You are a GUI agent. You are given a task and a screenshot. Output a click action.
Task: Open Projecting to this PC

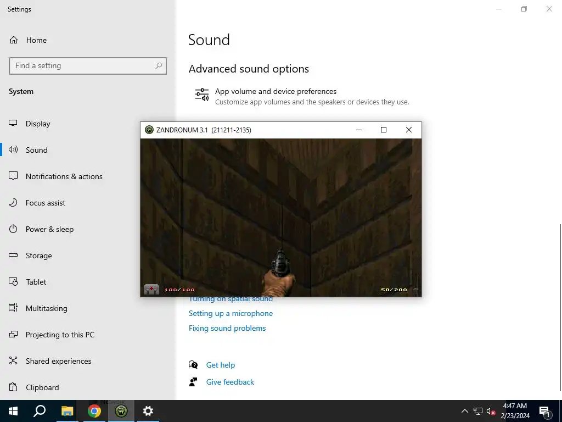pos(60,335)
